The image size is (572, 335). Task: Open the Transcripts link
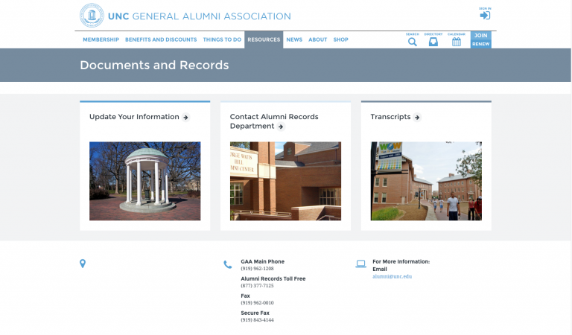(390, 117)
